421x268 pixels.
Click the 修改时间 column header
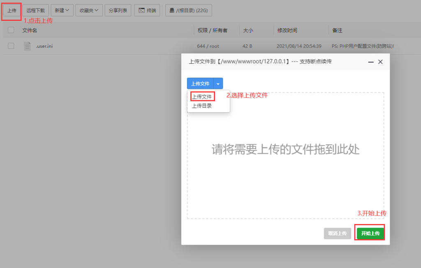(x=288, y=30)
